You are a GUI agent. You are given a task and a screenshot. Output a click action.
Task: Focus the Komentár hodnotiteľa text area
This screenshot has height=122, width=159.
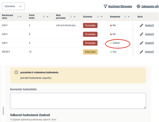(78, 101)
